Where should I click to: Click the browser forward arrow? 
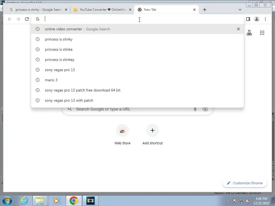18,19
